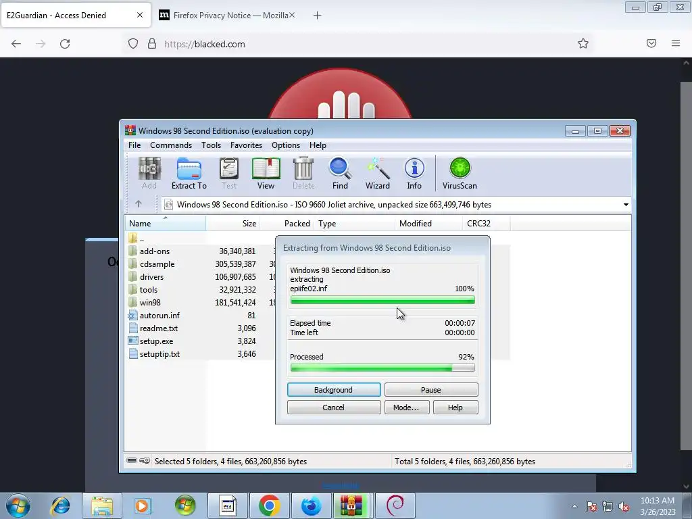Sort by the Modified column header
Screen dimensions: 692x519
pyautogui.click(x=428, y=223)
